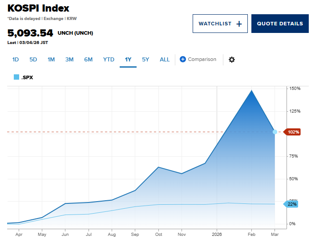The height and width of the screenshot is (243, 311).
Task: Select the 5D time range tab
Action: (33, 60)
